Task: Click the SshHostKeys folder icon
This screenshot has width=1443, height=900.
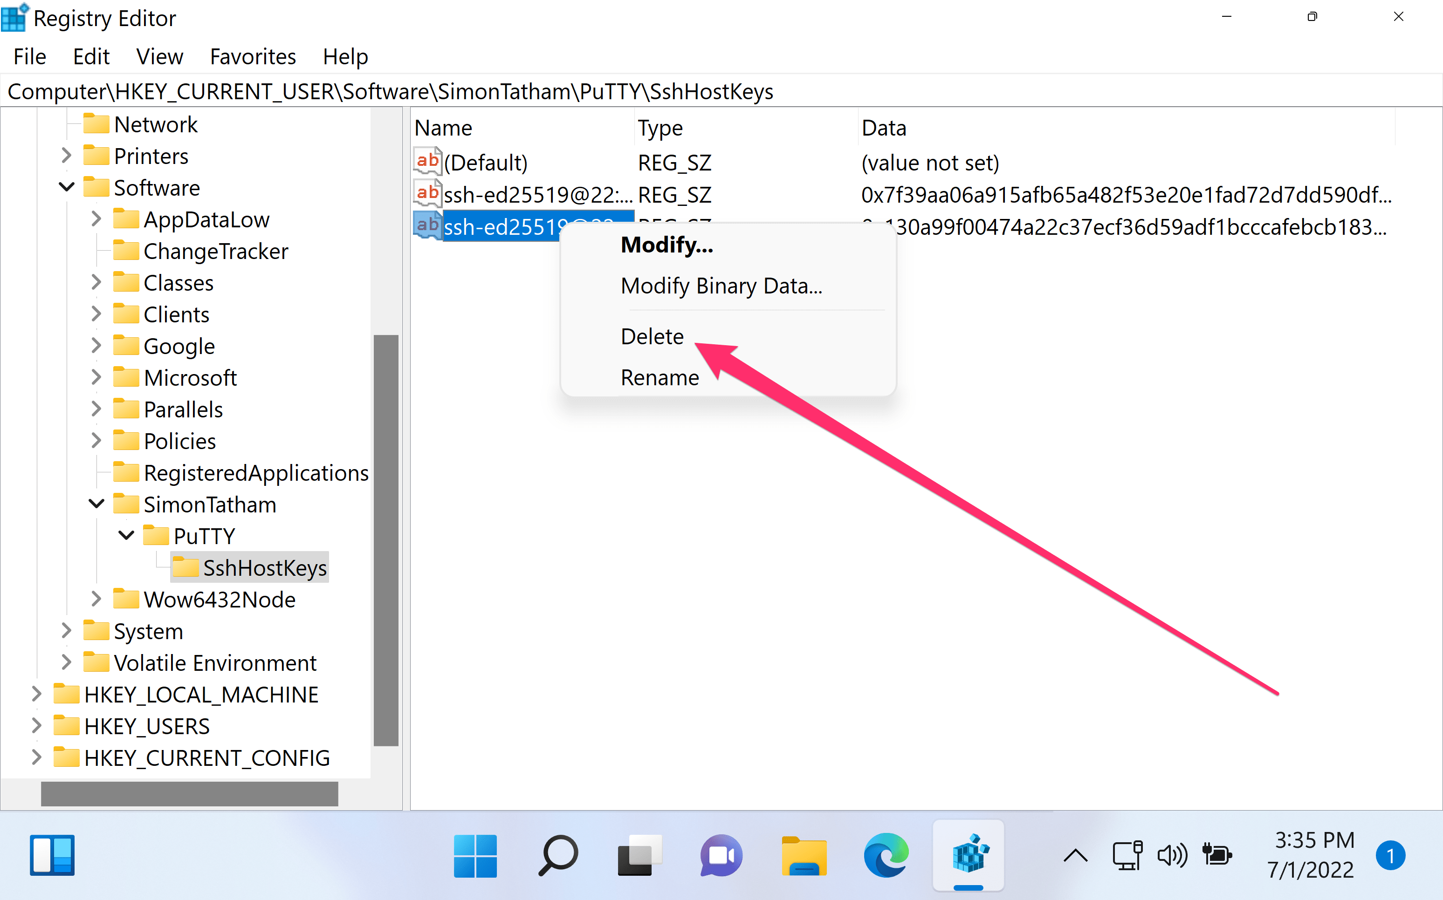Action: (x=186, y=566)
